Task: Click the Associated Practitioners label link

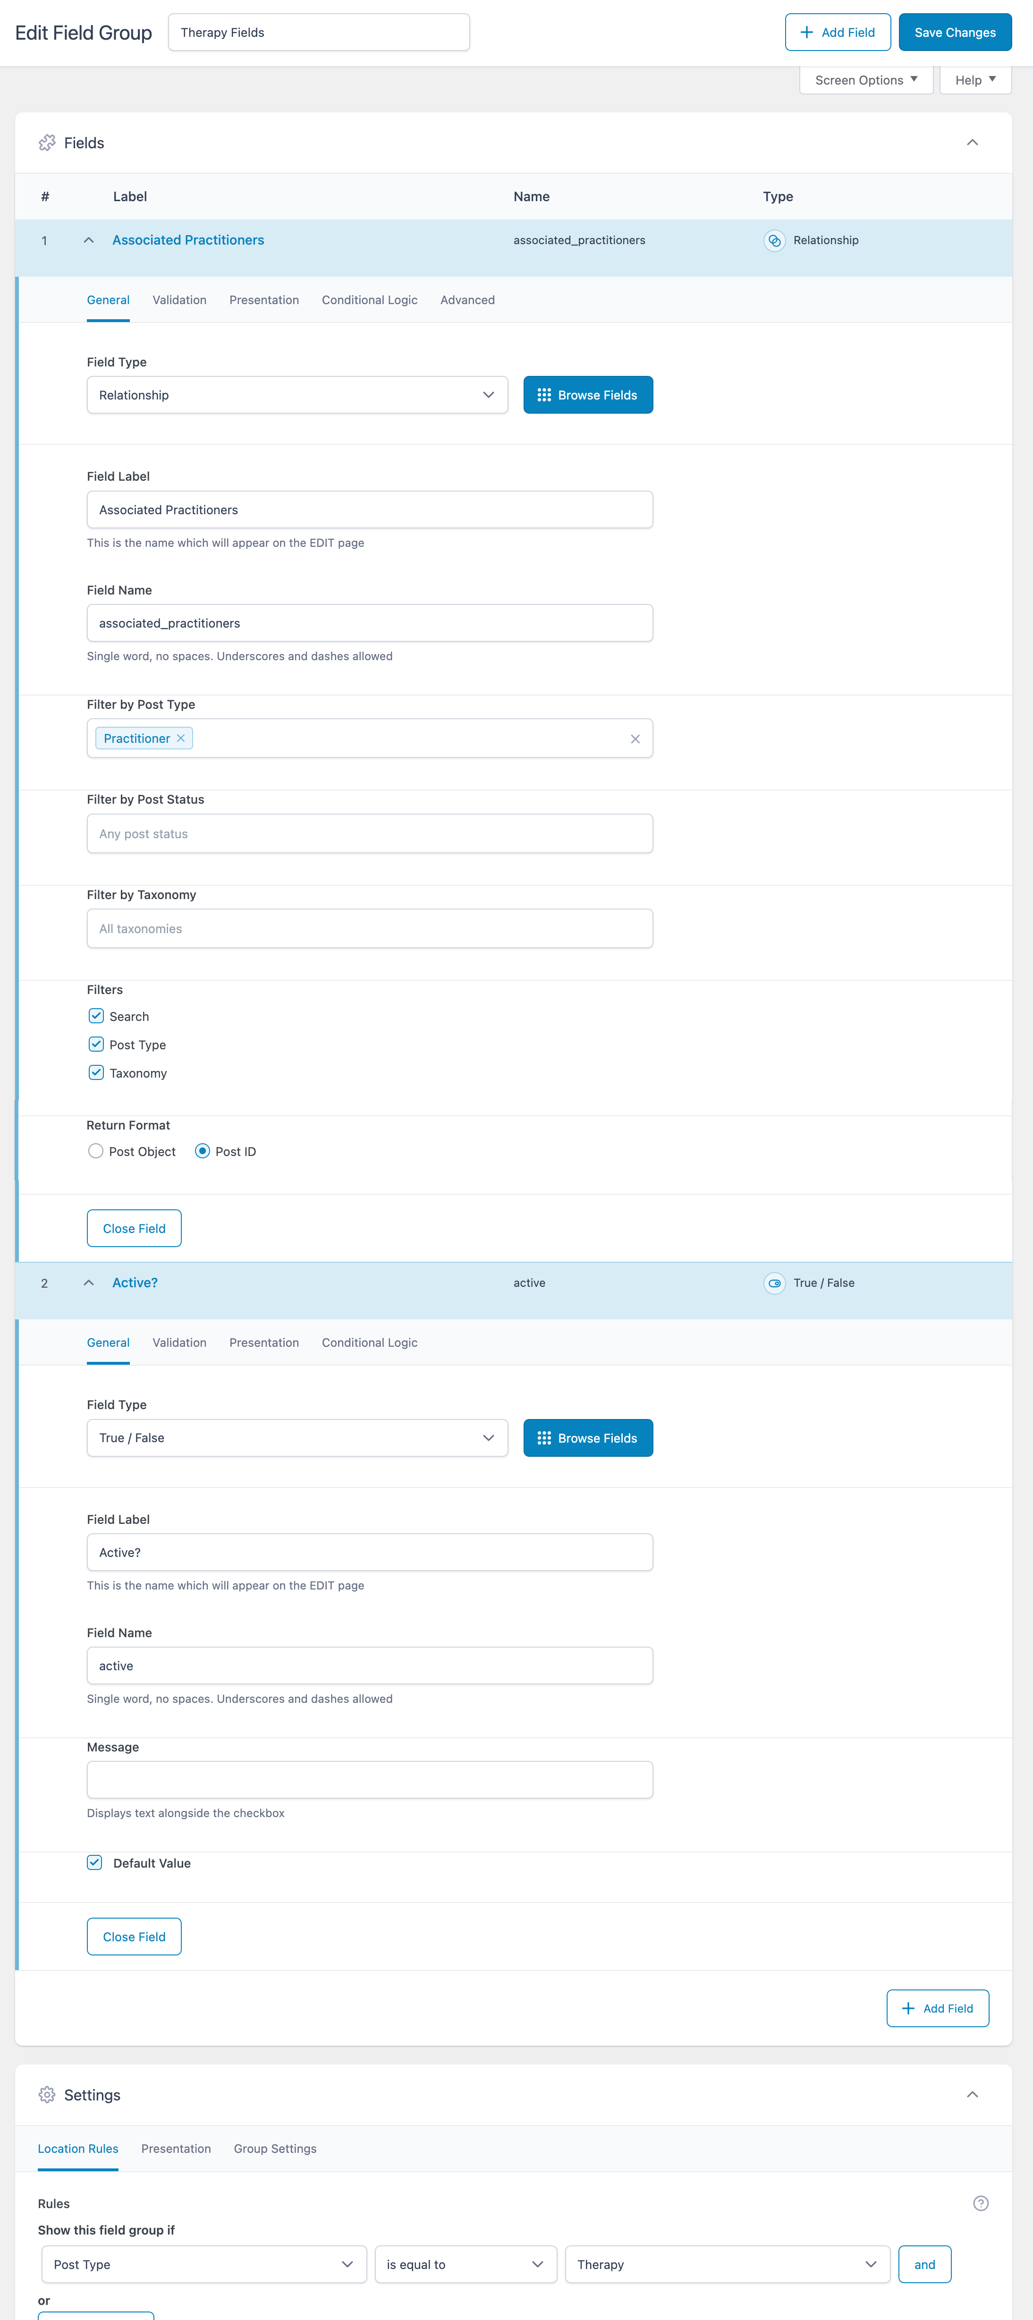Action: click(188, 240)
